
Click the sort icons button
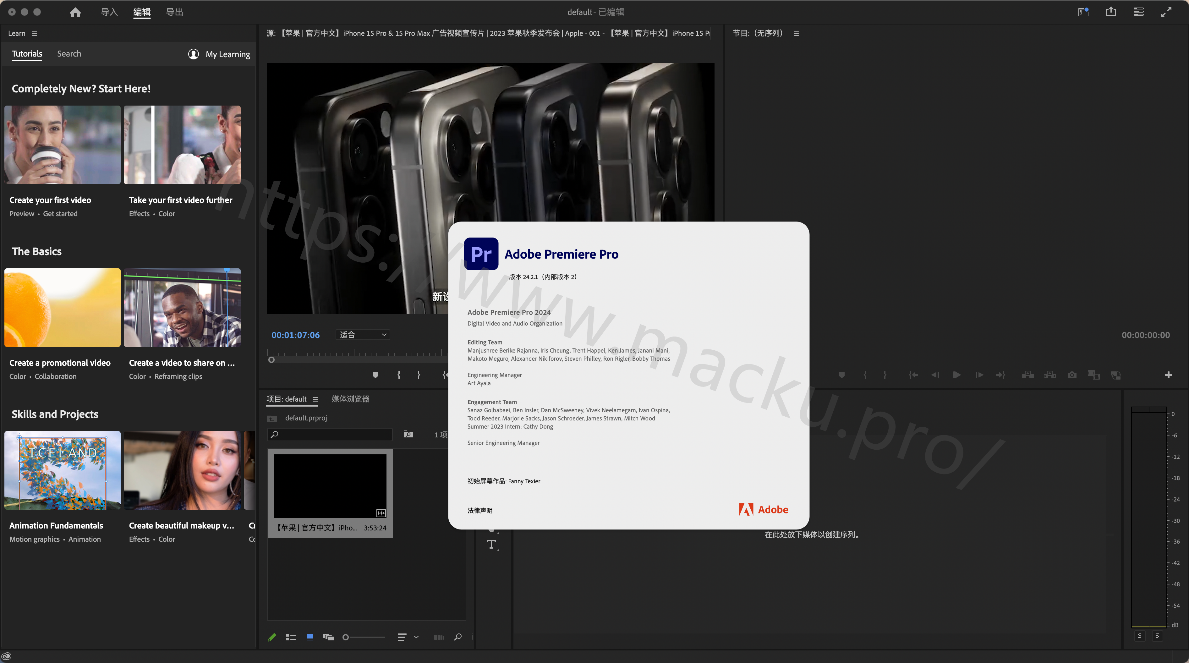click(x=402, y=637)
